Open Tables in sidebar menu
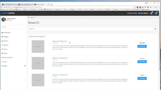 [5, 53]
